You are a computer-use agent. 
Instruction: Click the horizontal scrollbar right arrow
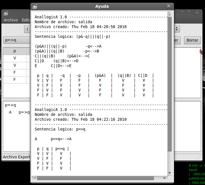pos(165,178)
